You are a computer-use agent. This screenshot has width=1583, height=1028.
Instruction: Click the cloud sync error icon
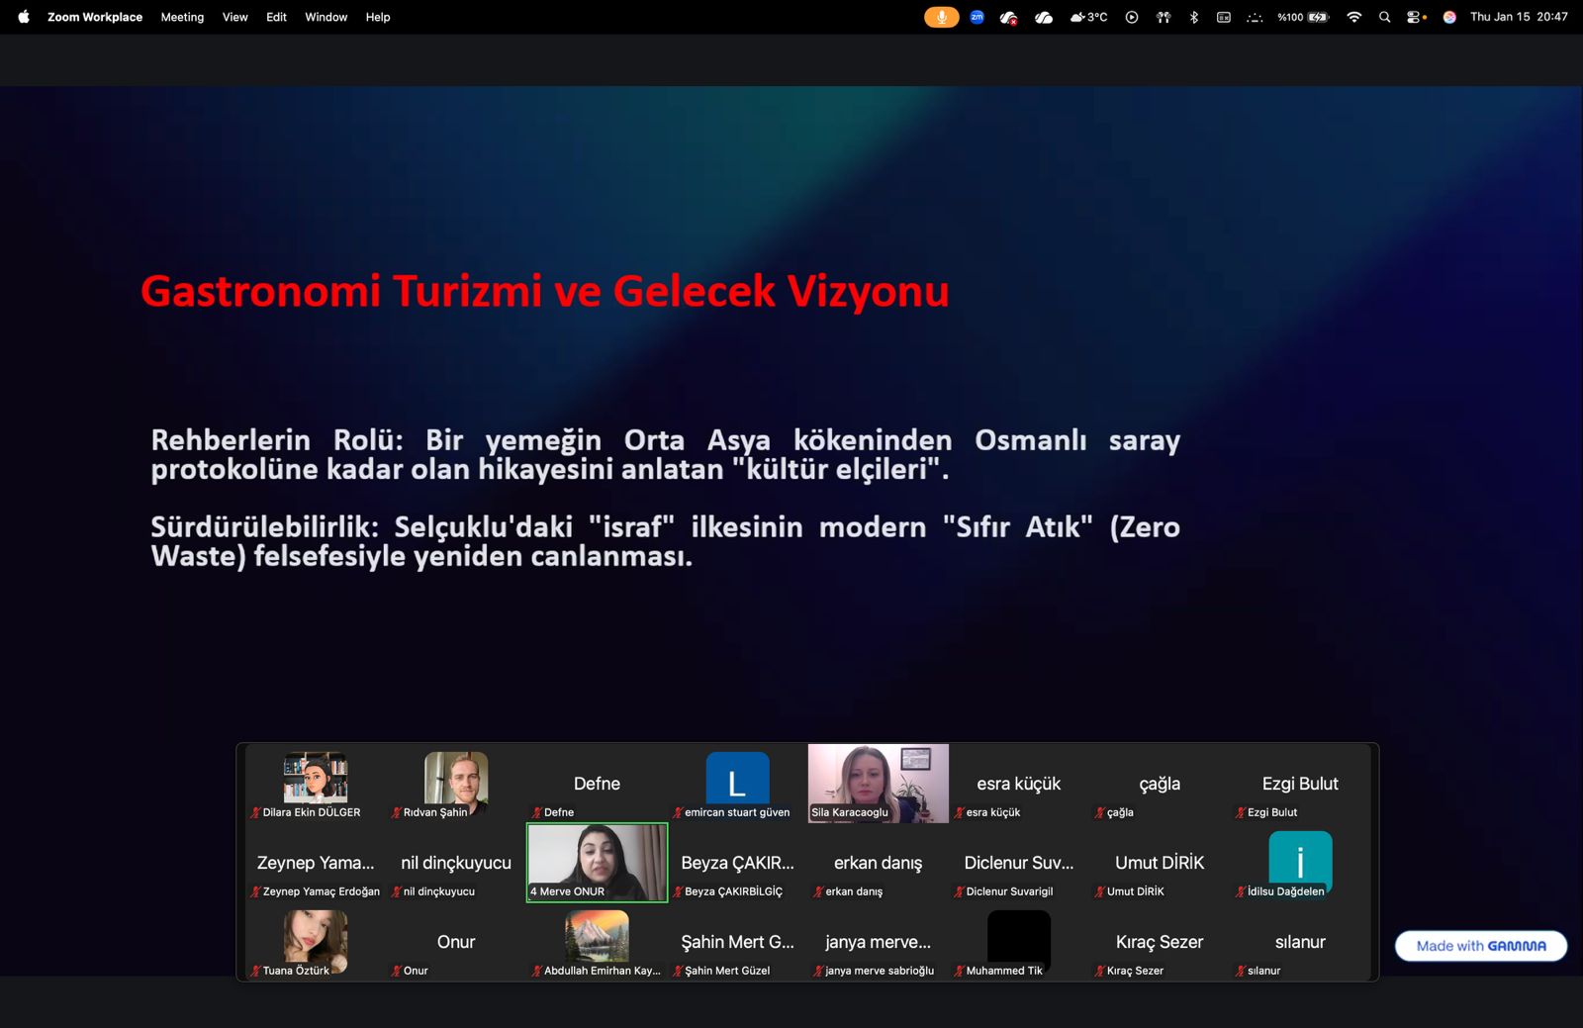click(1008, 17)
